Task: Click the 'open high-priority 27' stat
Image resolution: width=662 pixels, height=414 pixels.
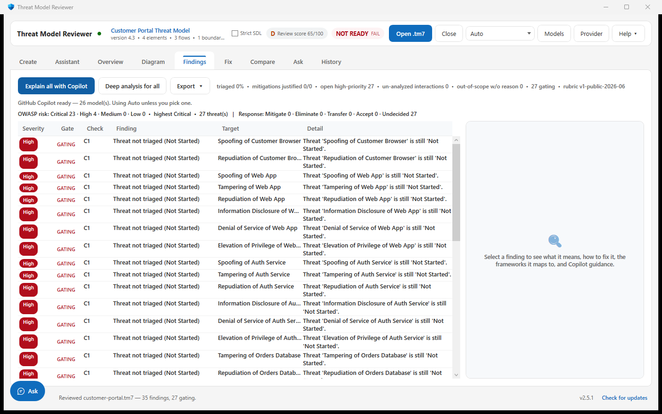Action: [x=347, y=86]
